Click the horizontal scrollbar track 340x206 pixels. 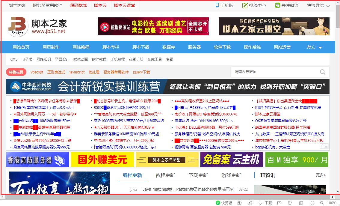coord(168,197)
